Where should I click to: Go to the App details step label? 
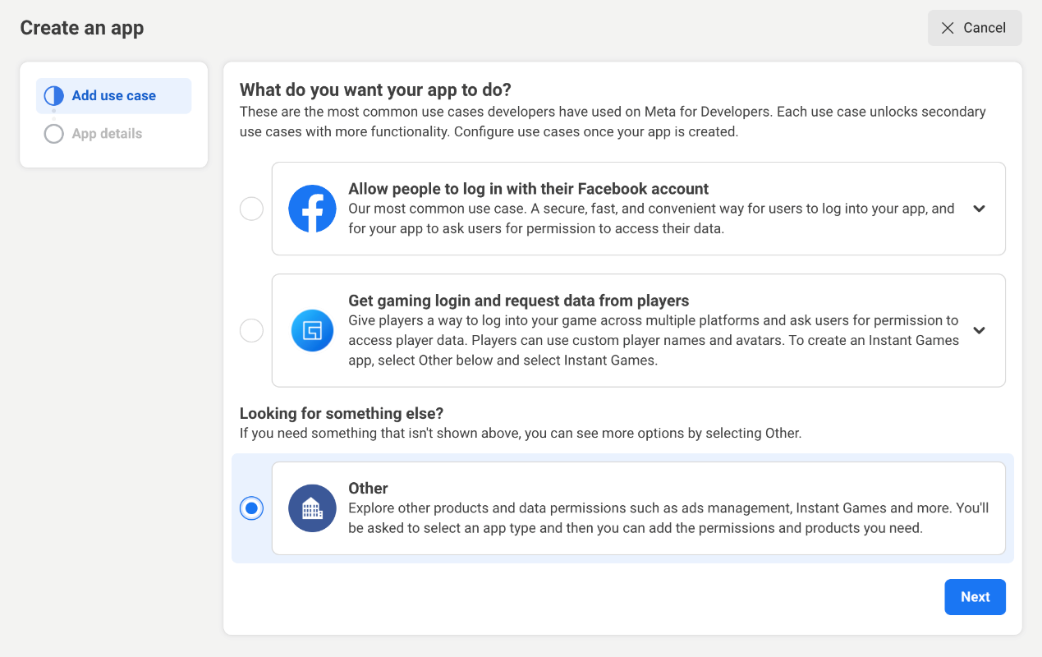coord(107,134)
